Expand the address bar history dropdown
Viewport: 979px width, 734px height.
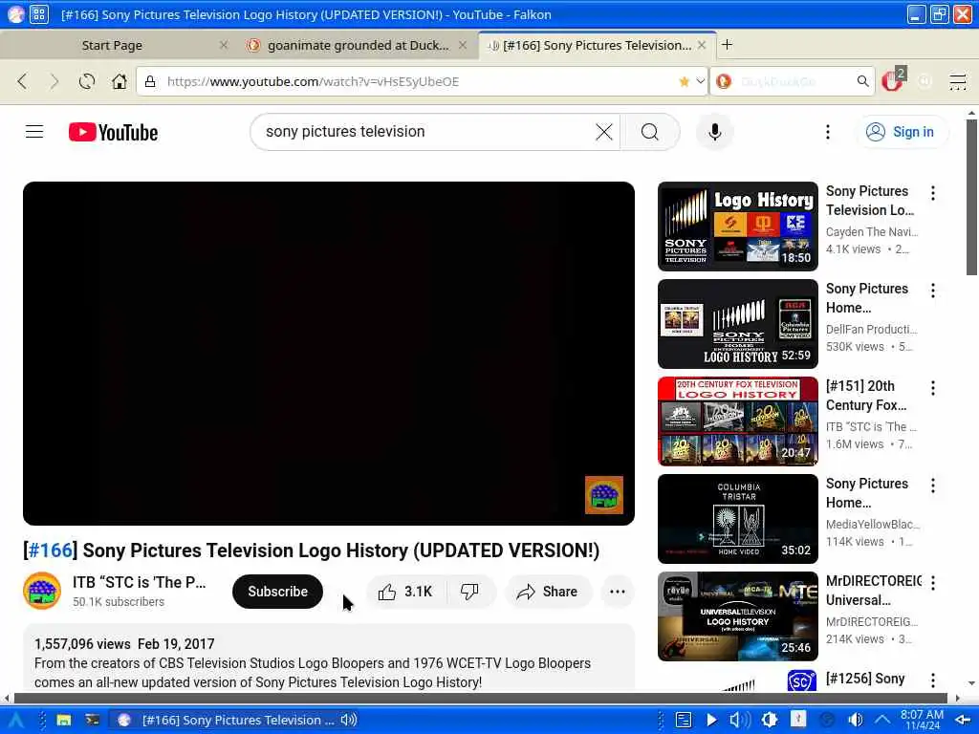(701, 81)
